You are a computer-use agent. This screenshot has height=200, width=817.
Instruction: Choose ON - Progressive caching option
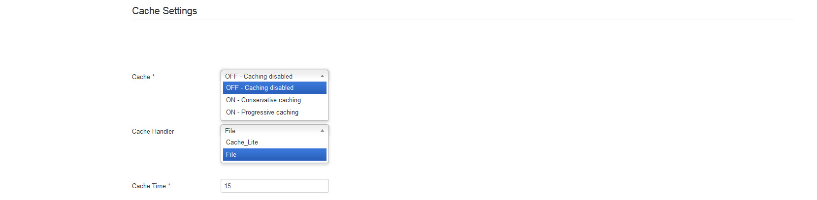[275, 112]
